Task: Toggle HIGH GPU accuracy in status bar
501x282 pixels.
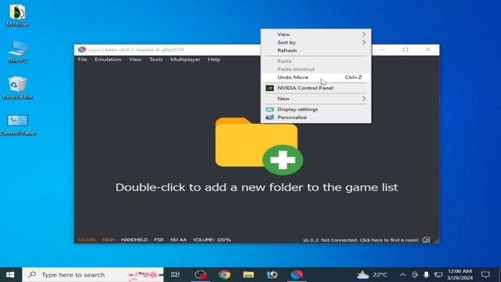Action: pyautogui.click(x=108, y=240)
